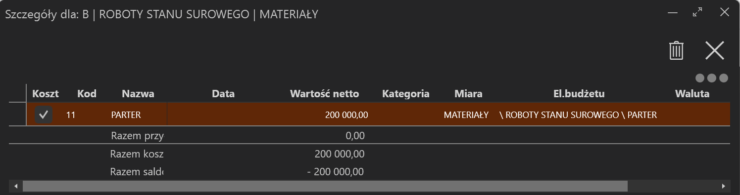Open the three-dots options menu
The width and height of the screenshot is (740, 195).
click(x=712, y=78)
